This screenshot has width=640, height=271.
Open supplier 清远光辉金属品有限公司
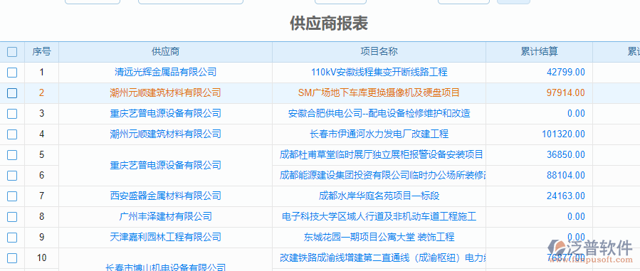pyautogui.click(x=165, y=73)
